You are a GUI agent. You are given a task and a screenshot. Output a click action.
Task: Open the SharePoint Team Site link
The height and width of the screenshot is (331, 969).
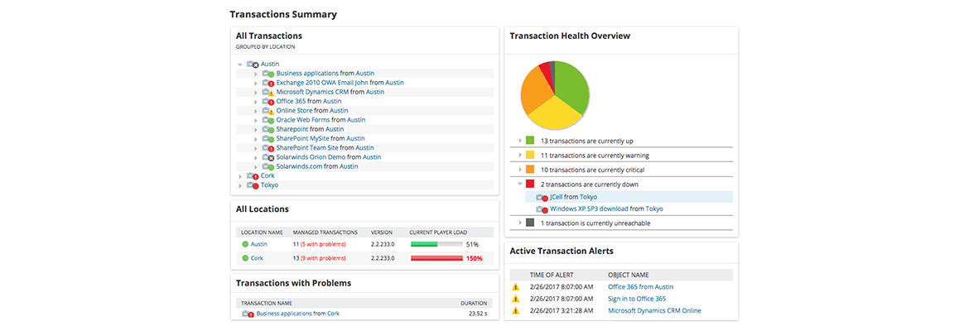point(307,148)
